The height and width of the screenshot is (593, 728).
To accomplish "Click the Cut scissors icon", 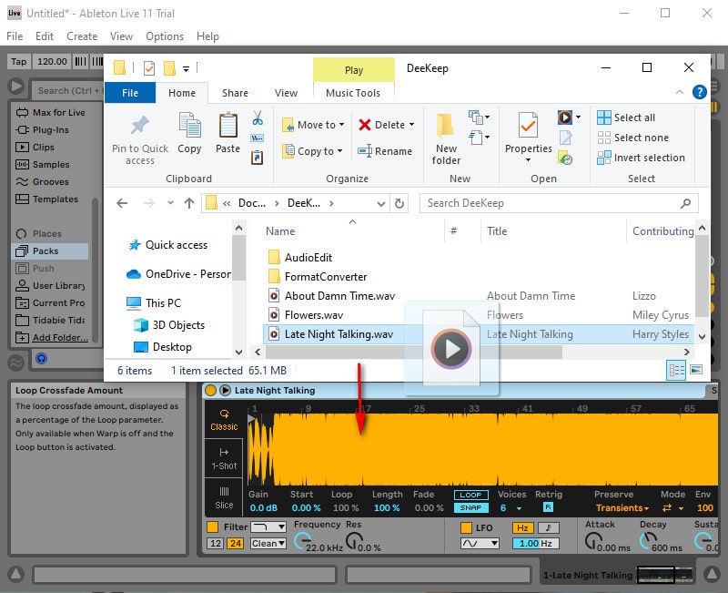I will [258, 118].
